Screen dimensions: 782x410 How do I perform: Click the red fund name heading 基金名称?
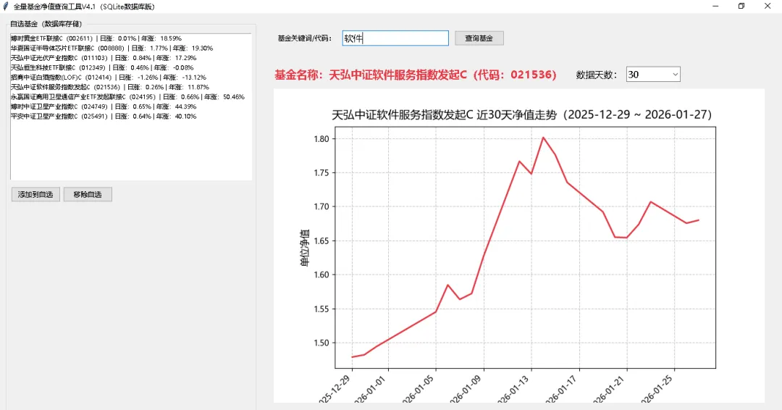pyautogui.click(x=415, y=75)
